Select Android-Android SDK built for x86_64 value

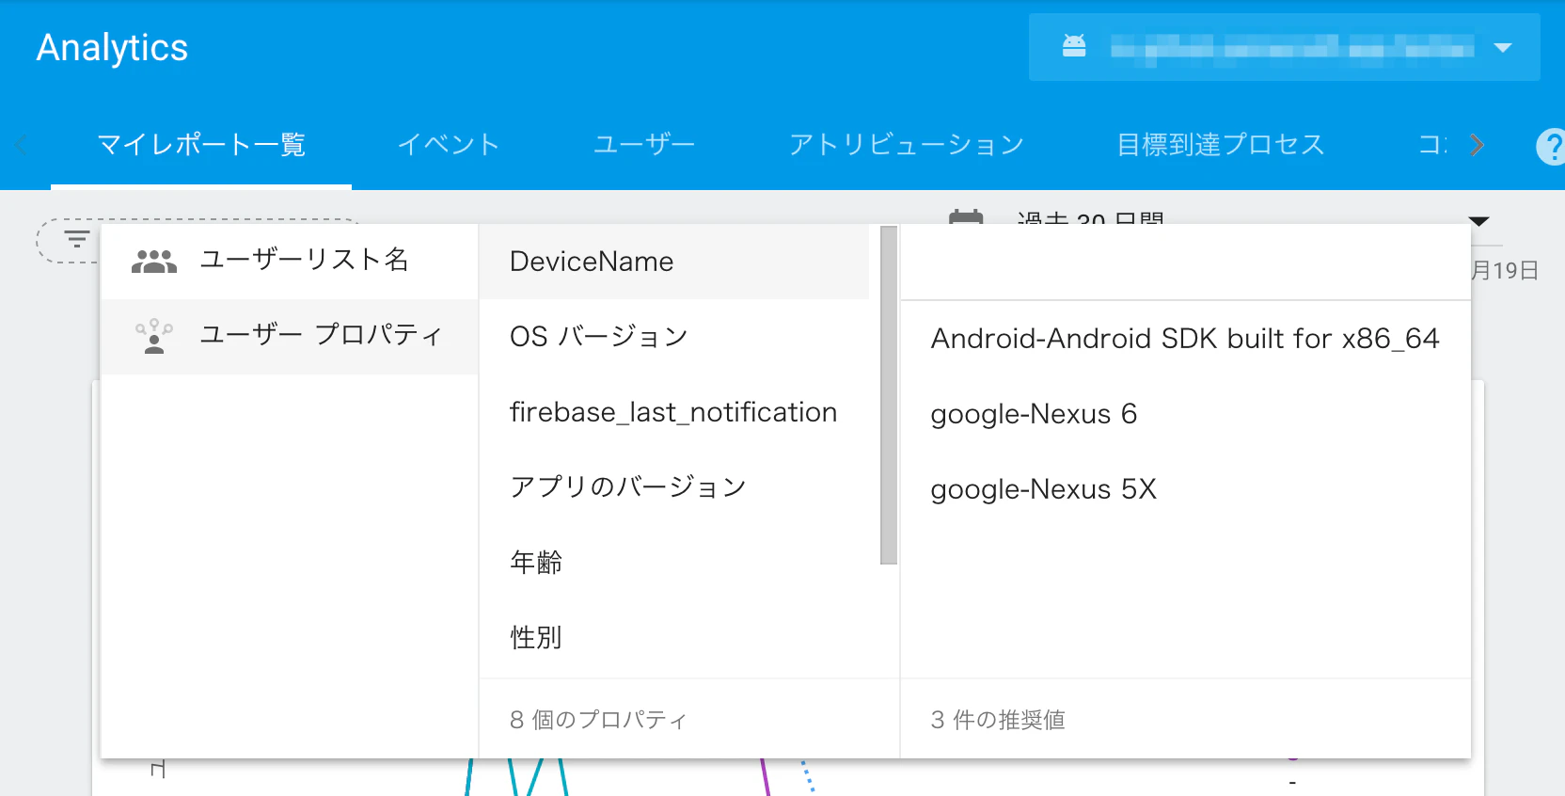1186,339
